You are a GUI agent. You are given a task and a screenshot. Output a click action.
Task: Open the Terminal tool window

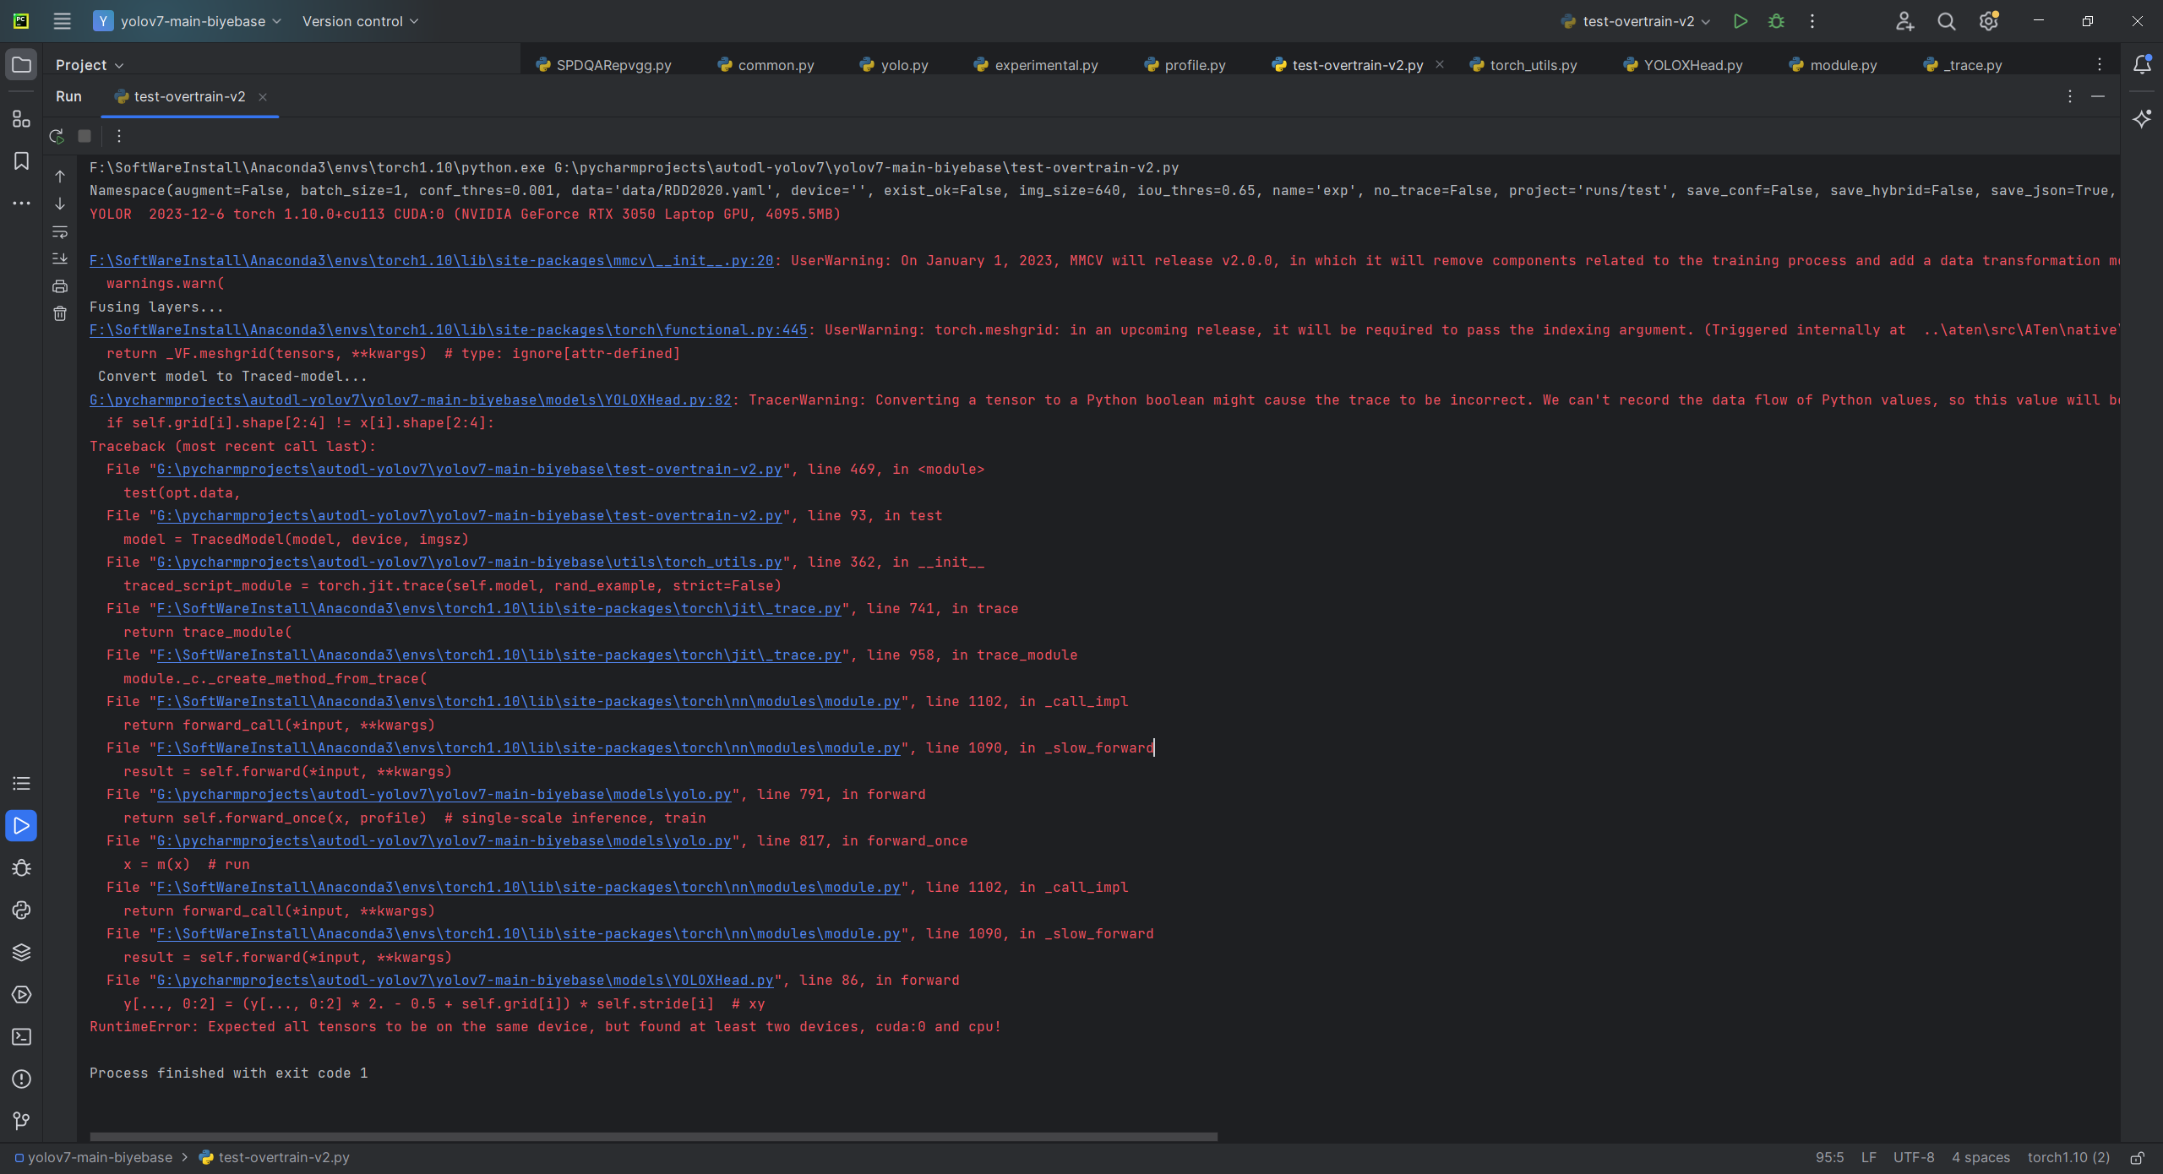tap(22, 1037)
